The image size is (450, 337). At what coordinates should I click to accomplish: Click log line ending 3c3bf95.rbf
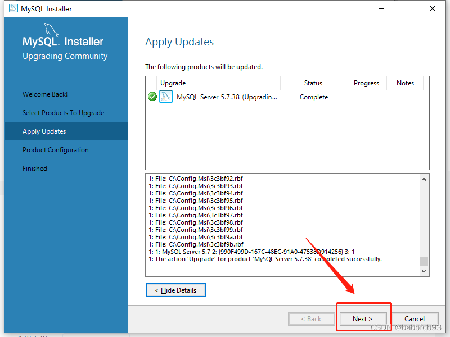coord(196,201)
